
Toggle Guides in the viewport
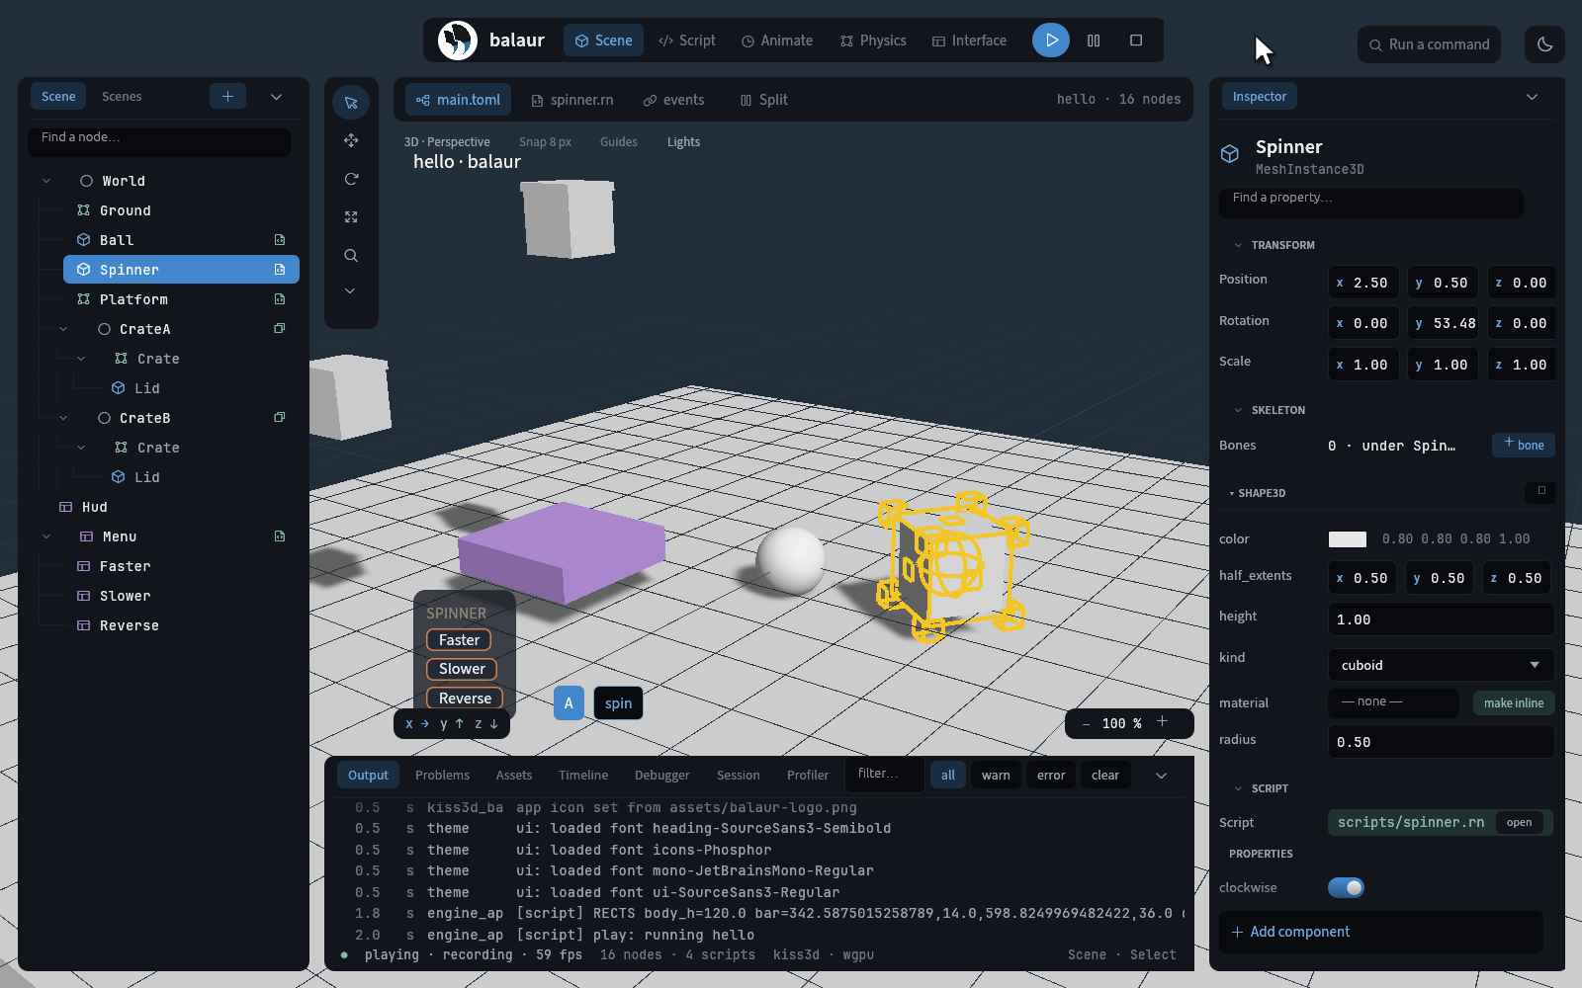coord(619,142)
